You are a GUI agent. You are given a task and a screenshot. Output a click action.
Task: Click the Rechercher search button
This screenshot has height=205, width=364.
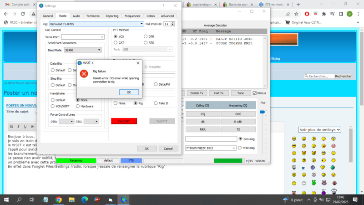point(344,76)
